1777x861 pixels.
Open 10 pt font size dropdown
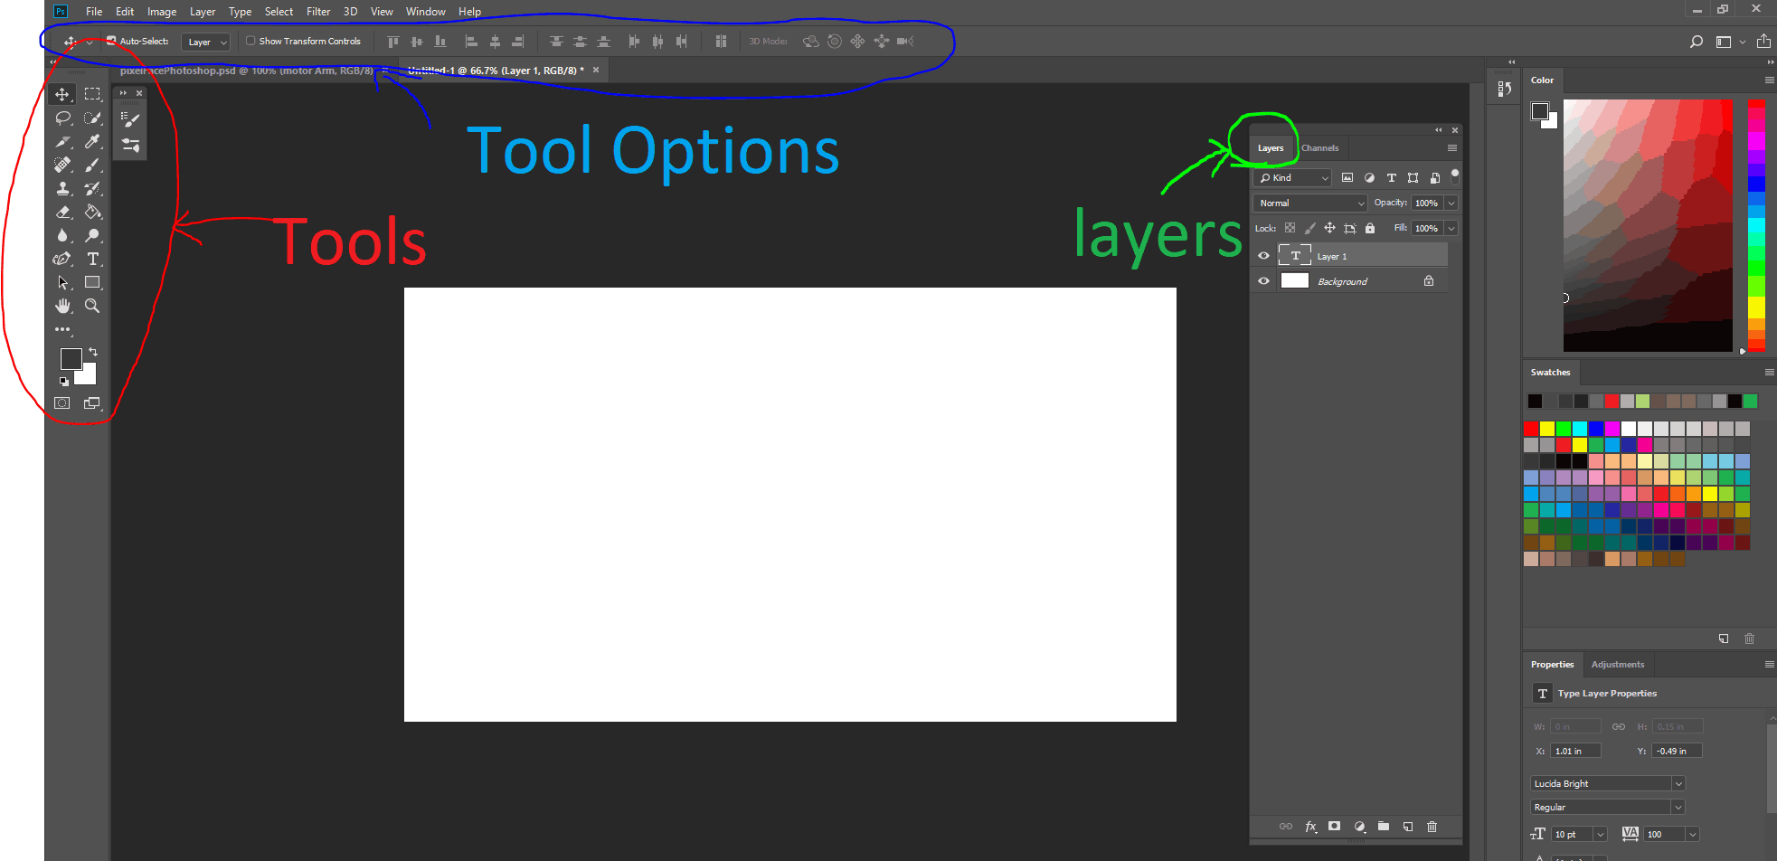click(x=1601, y=834)
